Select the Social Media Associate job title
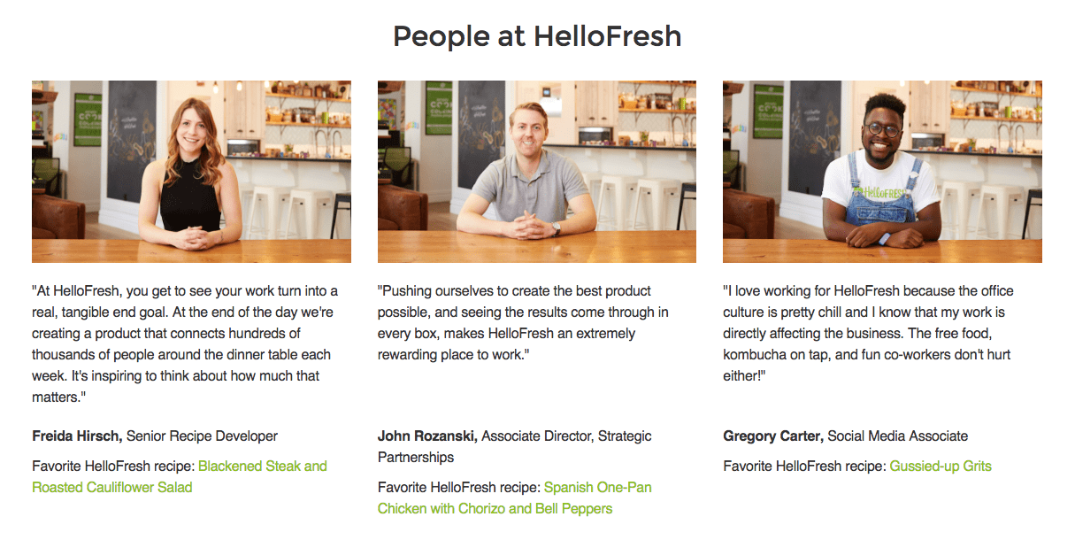Viewport: 1075px width, 540px height. click(897, 436)
